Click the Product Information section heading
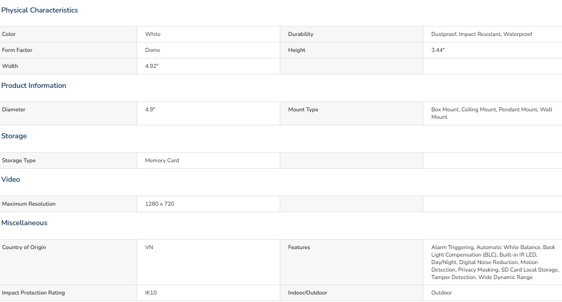The height and width of the screenshot is (302, 562). [34, 86]
